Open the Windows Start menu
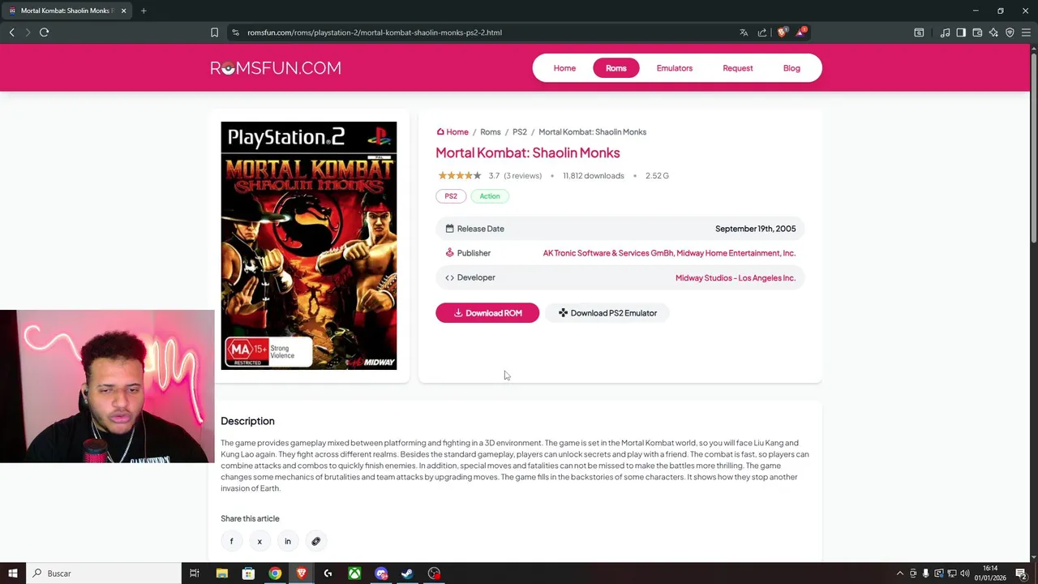The height and width of the screenshot is (584, 1038). click(12, 573)
